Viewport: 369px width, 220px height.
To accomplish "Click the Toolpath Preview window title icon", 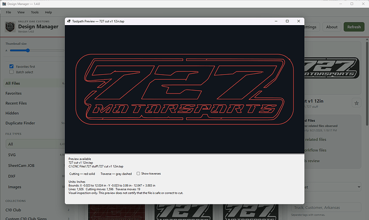I will [68, 21].
